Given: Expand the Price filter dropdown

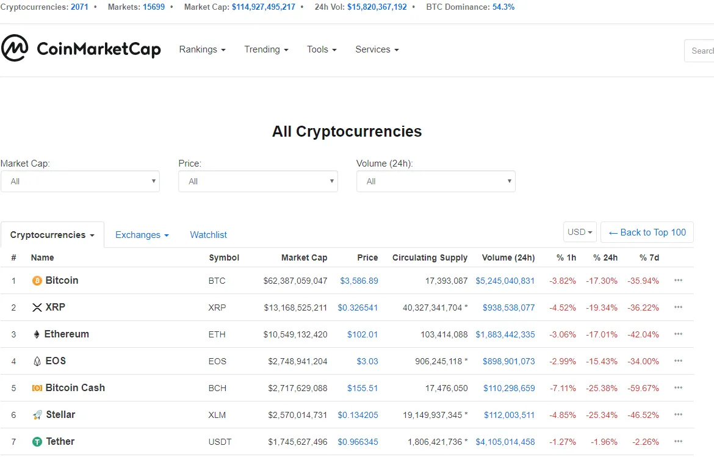Looking at the screenshot, I should click(x=258, y=181).
